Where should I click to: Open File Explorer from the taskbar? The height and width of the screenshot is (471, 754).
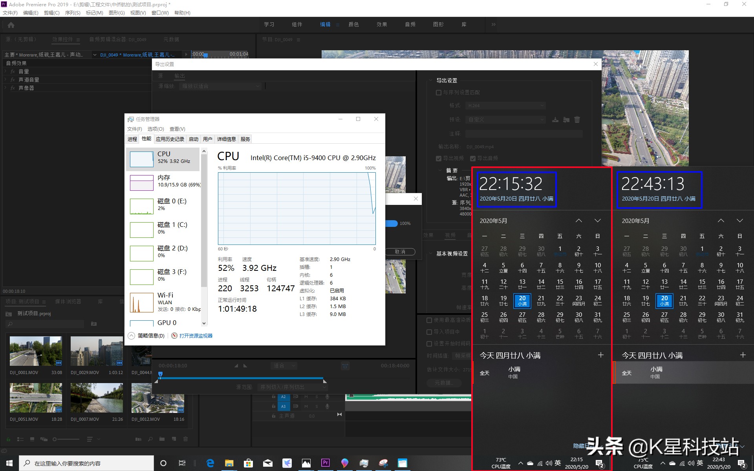pyautogui.click(x=229, y=463)
